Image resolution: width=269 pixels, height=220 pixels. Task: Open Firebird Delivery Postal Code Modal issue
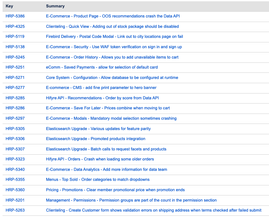114,37
